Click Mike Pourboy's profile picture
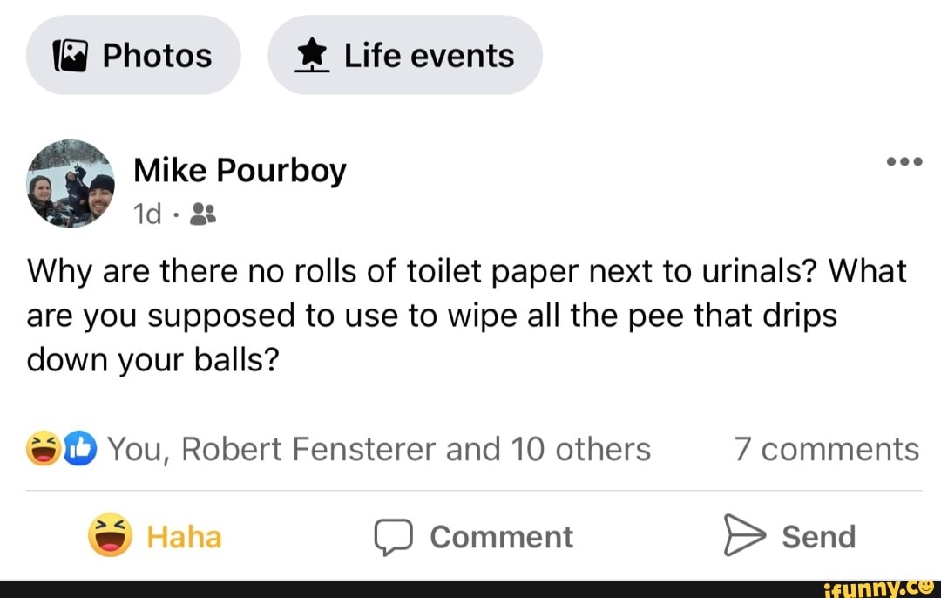The width and height of the screenshot is (941, 598). pyautogui.click(x=70, y=184)
